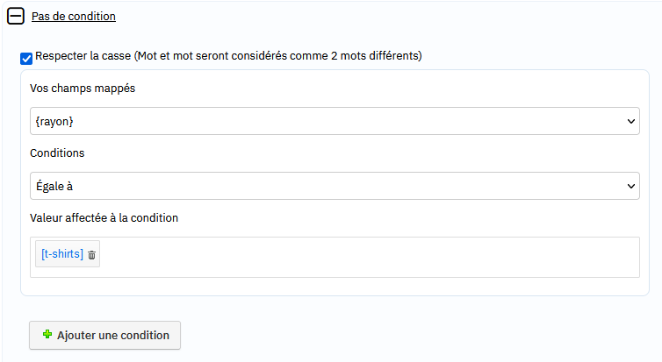Viewport: 662px width, 362px height.
Task: Click the chevron arrow of the "Égale à" select
Action: (630, 186)
